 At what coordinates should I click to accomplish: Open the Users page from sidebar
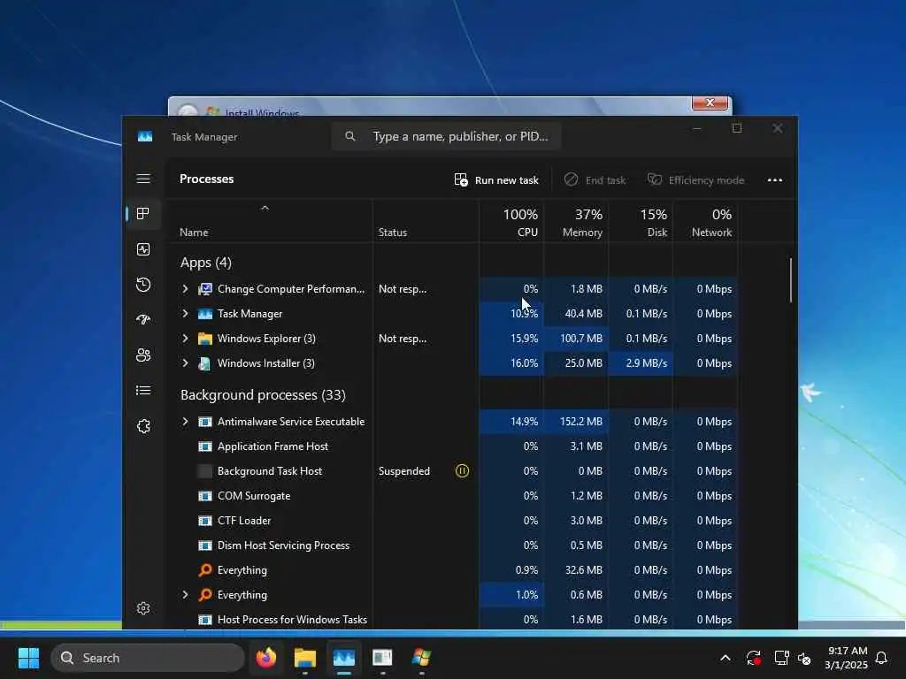(x=143, y=355)
